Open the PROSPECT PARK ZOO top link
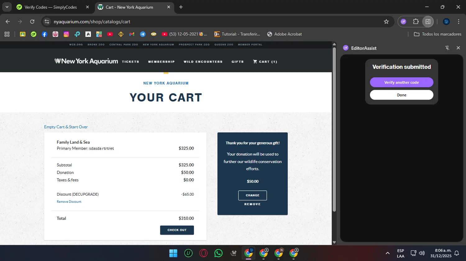 [194, 45]
